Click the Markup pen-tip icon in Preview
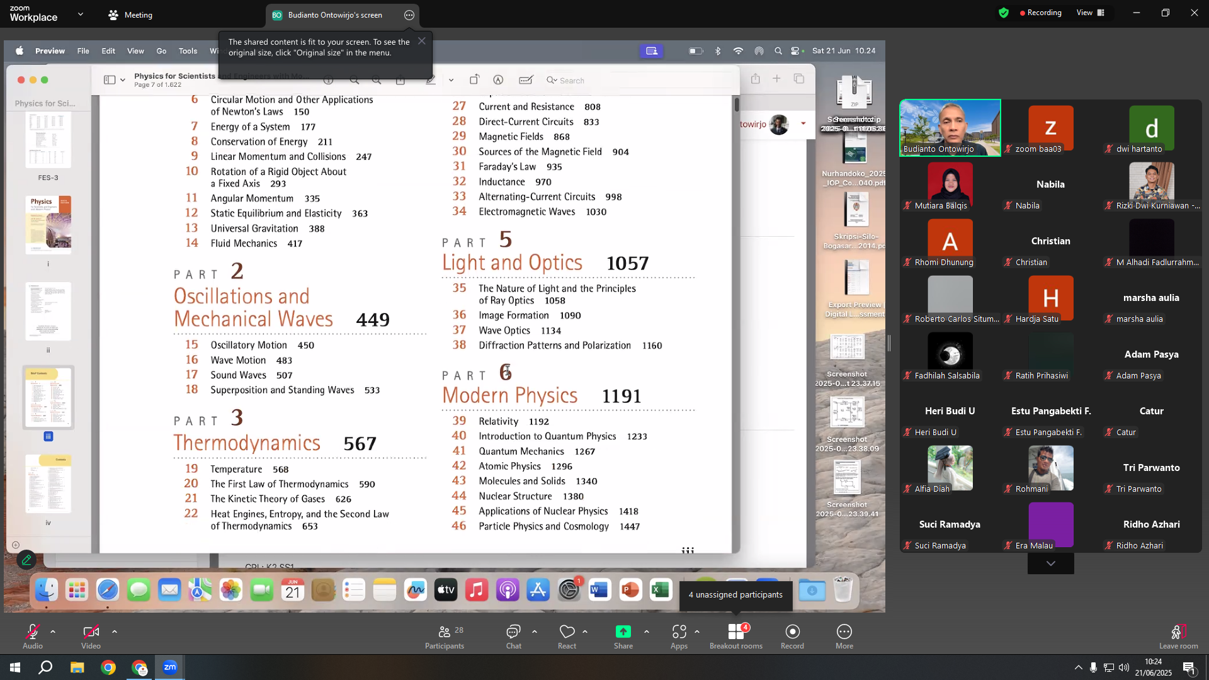 click(498, 79)
